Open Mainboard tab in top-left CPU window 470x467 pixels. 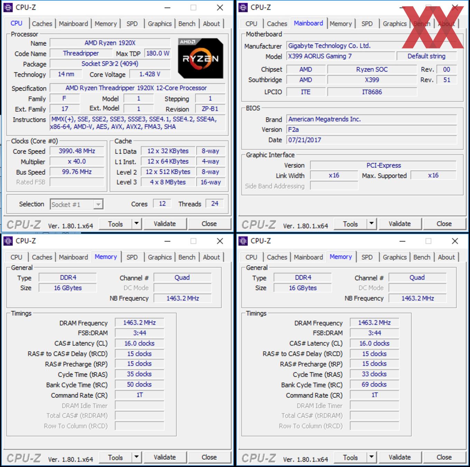[x=73, y=24]
